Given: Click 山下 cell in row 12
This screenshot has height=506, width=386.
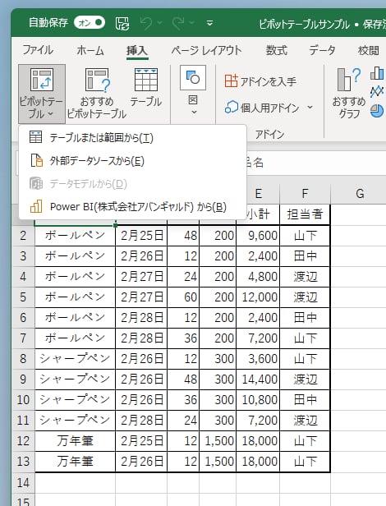Looking at the screenshot, I should click(x=305, y=440).
